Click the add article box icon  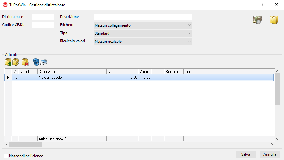point(8,62)
